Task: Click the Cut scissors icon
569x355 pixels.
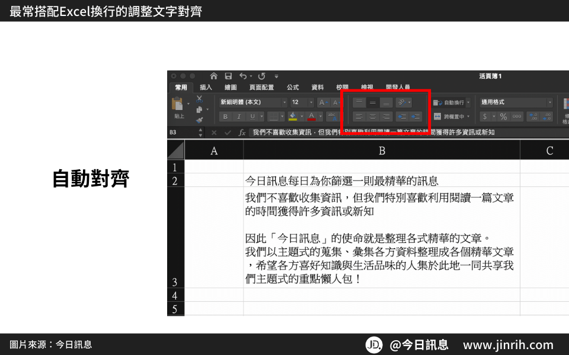Action: pyautogui.click(x=199, y=99)
